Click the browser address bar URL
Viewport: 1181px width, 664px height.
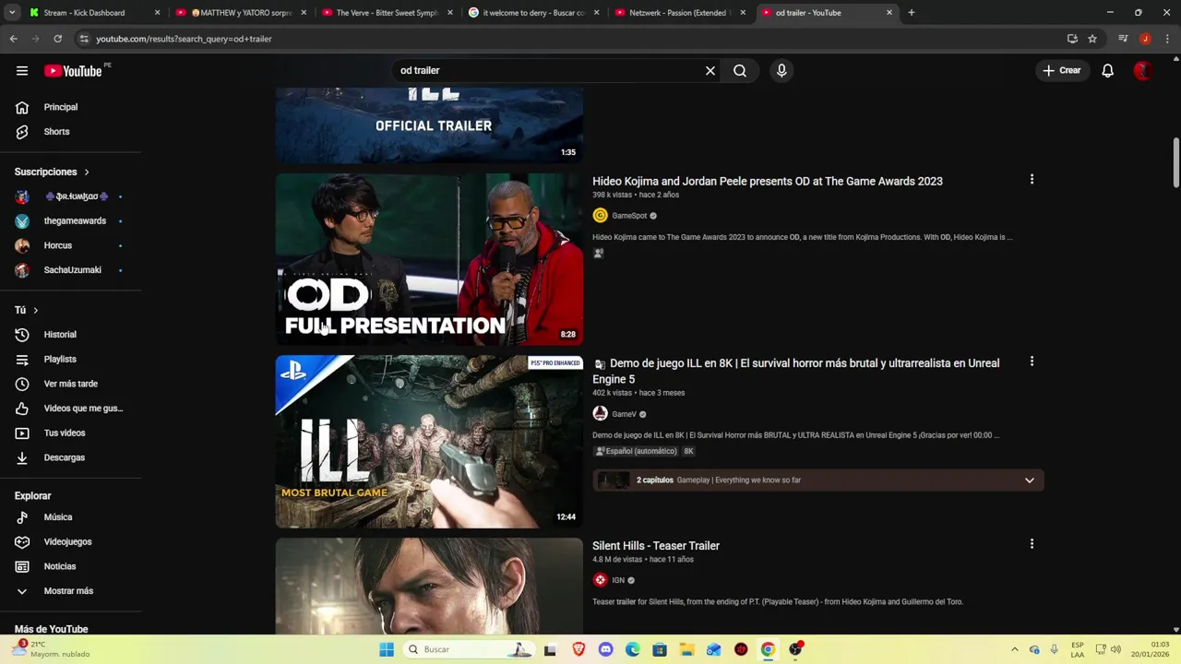tap(184, 39)
